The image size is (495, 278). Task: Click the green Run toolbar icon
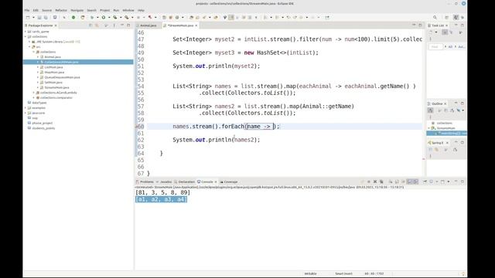coord(103,17)
